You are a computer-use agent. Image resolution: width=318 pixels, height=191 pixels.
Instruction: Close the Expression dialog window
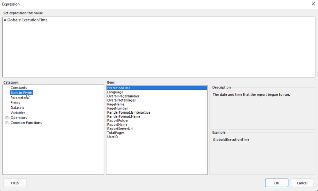coord(313,4)
